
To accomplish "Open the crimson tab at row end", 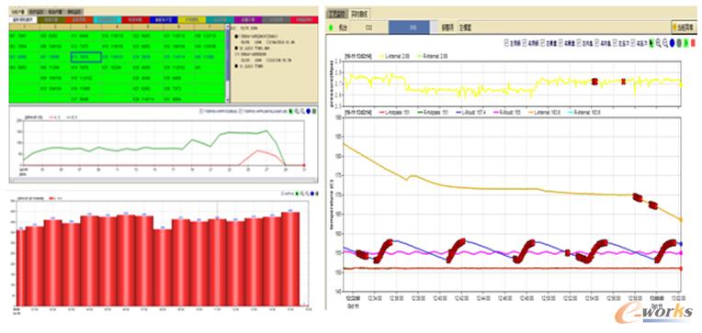I will 304,19.
